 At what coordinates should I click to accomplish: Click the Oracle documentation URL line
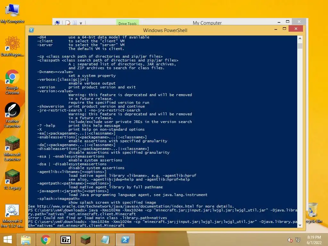coord(131,206)
